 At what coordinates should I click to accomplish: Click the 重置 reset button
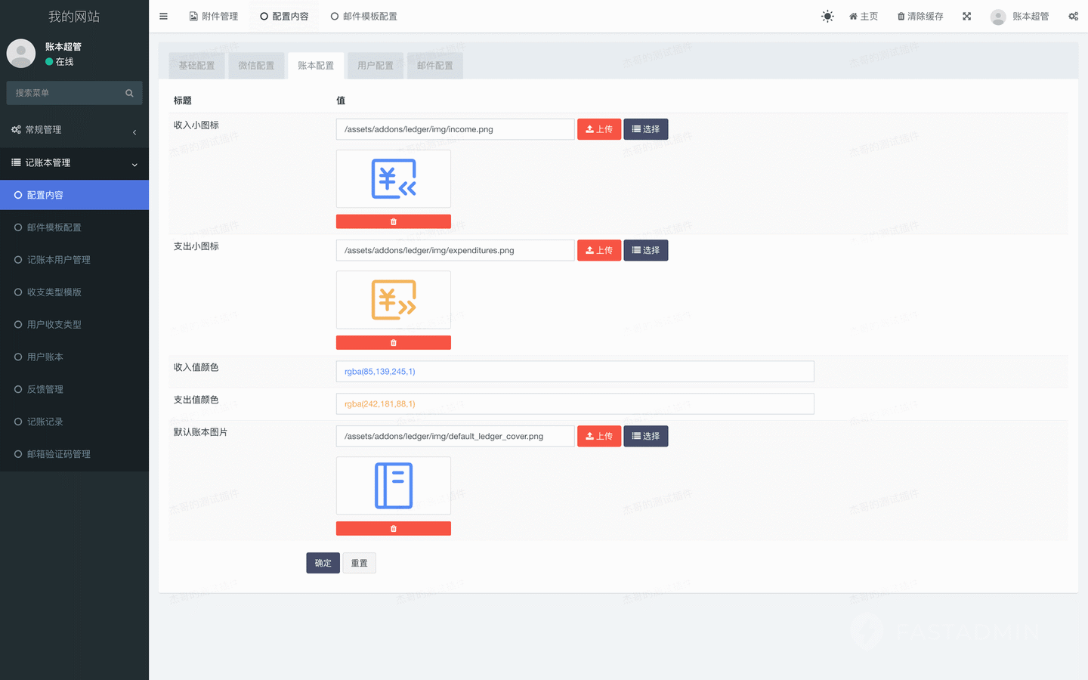[359, 563]
